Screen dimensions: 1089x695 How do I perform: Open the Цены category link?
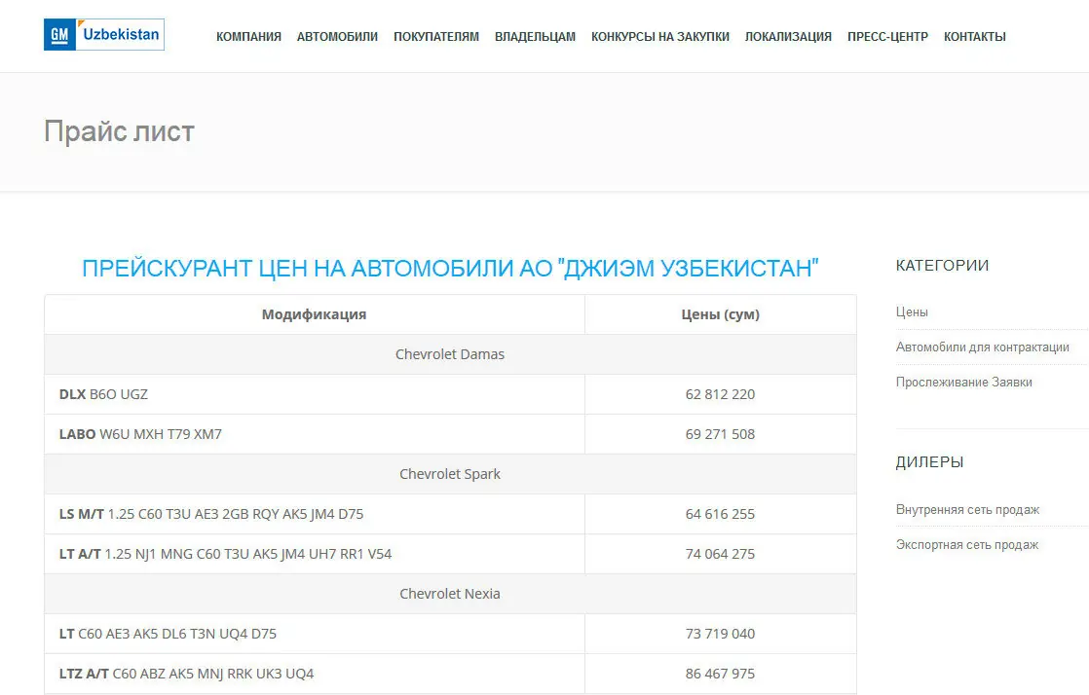coord(912,312)
